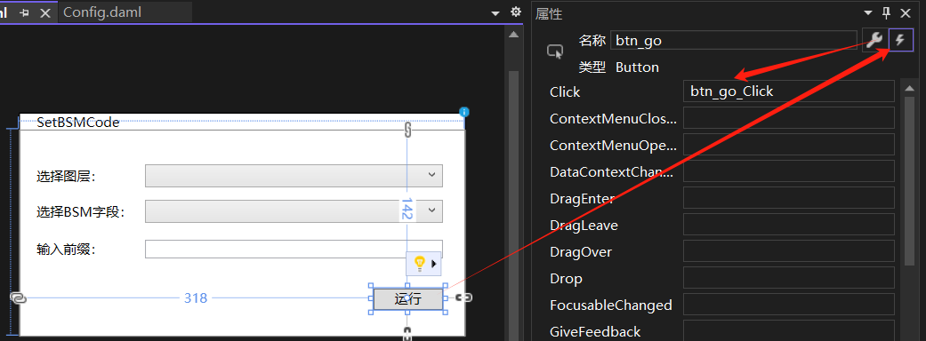The width and height of the screenshot is (926, 341).
Task: Open the tab well settings gear
Action: click(x=516, y=12)
